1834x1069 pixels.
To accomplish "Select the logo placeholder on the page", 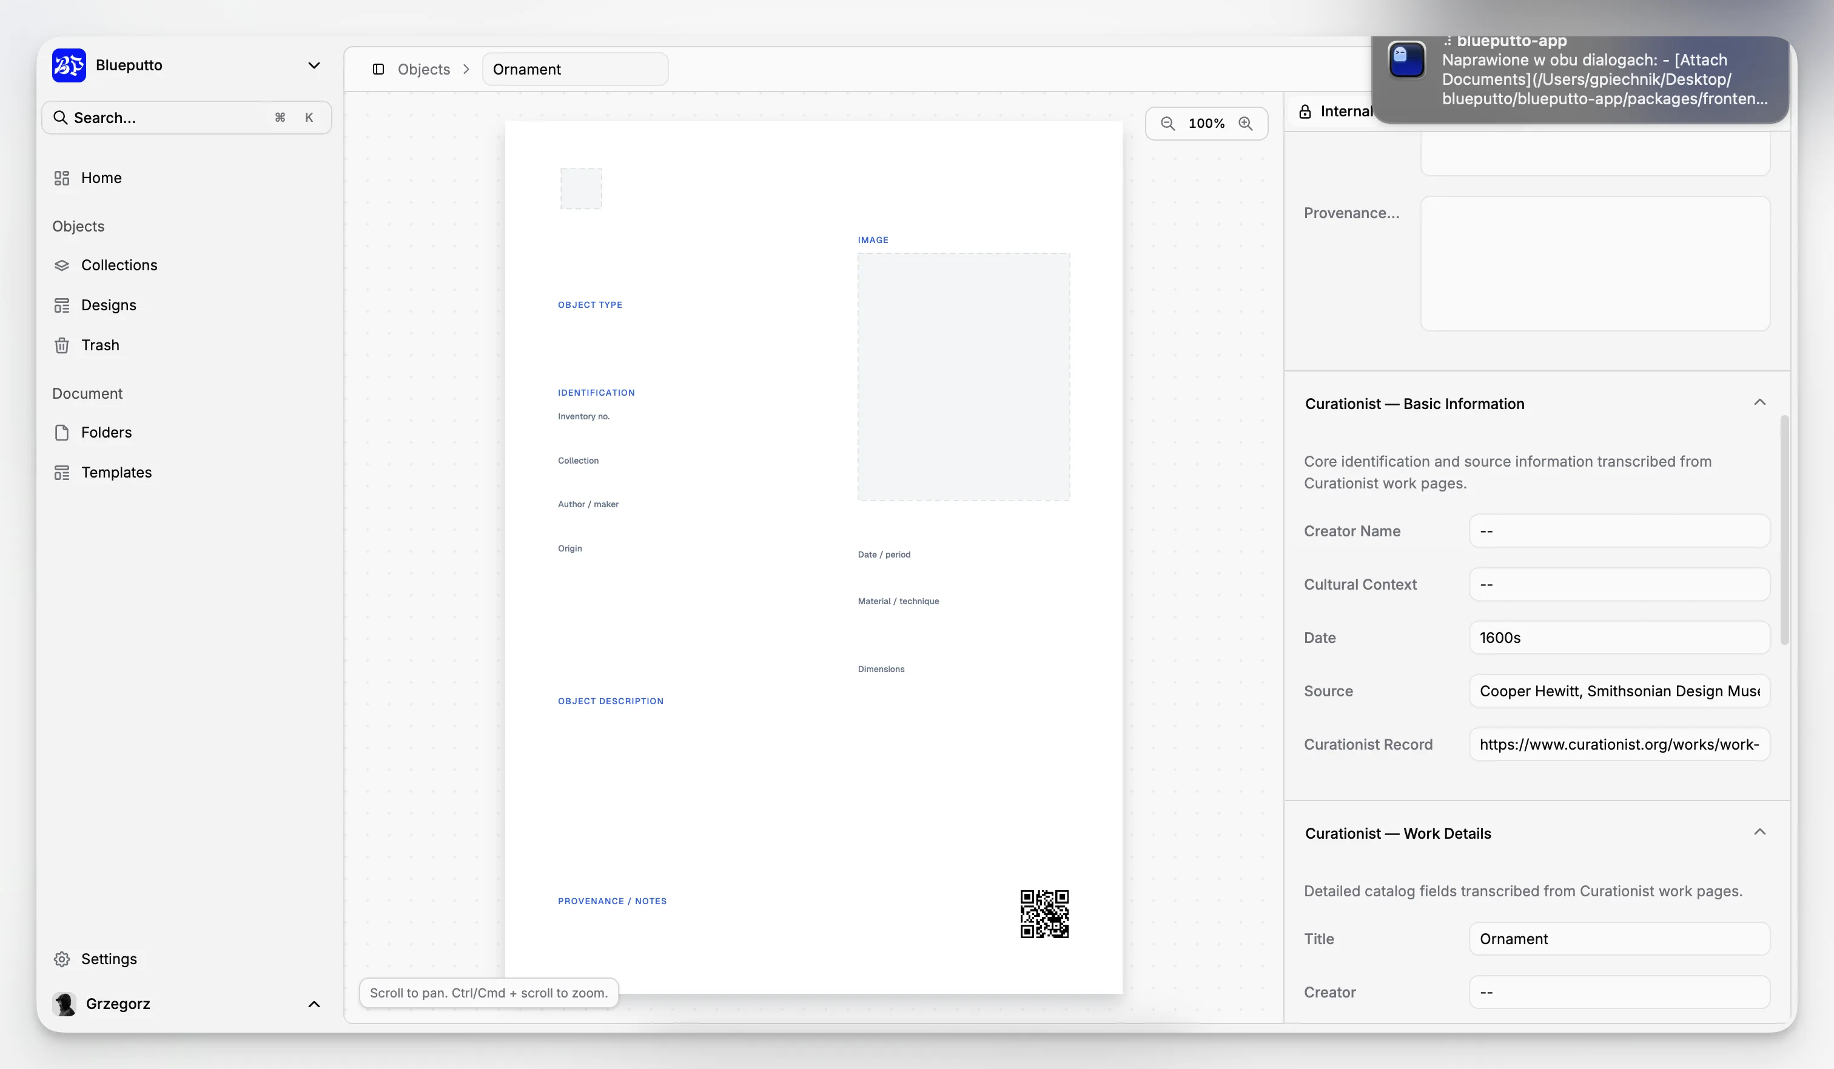I will tap(581, 188).
